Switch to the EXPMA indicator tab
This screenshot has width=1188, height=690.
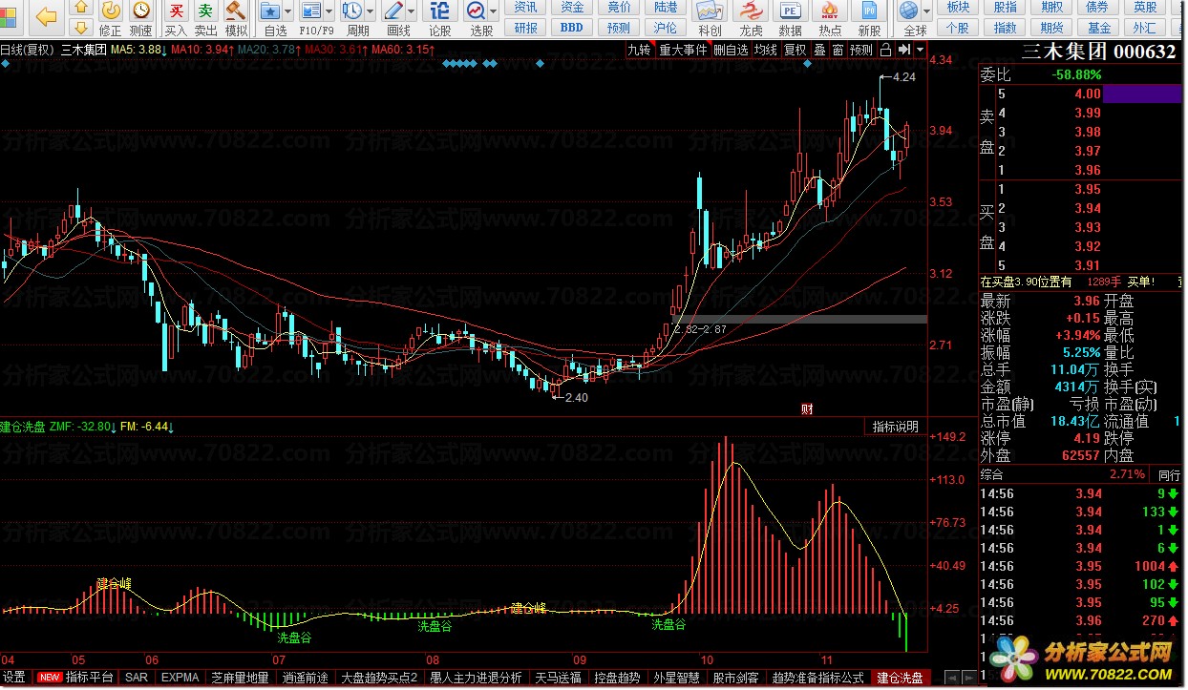point(180,678)
